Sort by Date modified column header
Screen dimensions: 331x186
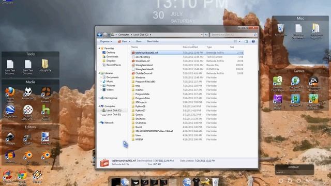click(190, 47)
